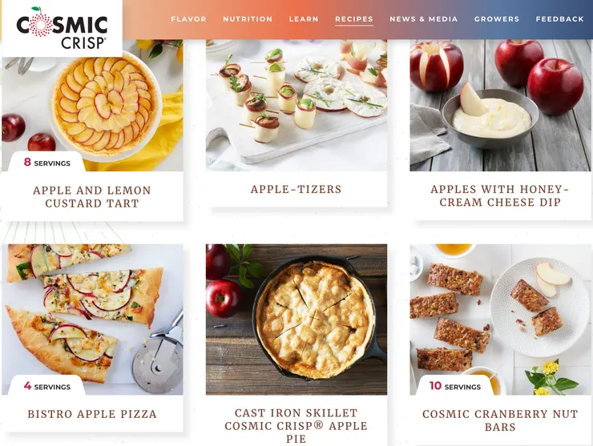Open the cast iron skillet pie photo
Screen dimensions: 593x446
pyautogui.click(x=296, y=319)
